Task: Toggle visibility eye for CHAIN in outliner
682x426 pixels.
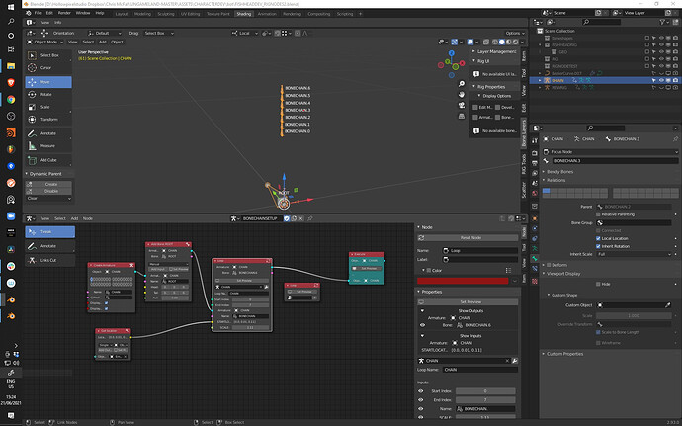Action: (x=661, y=80)
